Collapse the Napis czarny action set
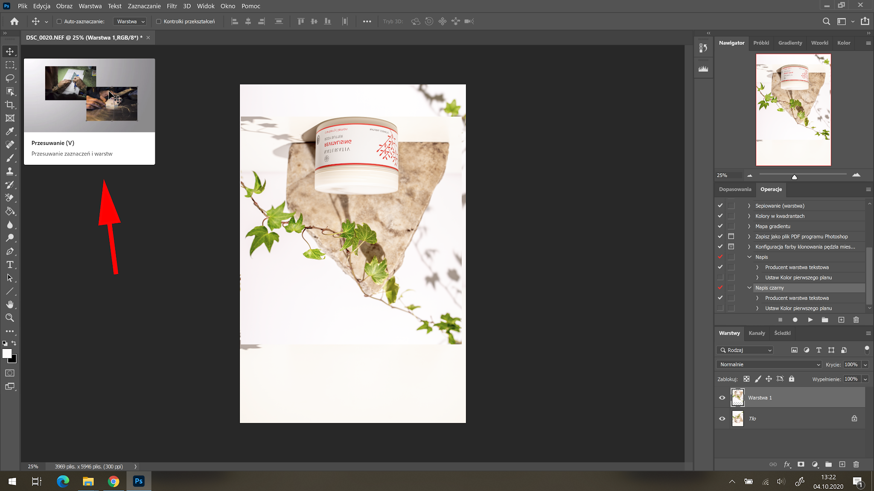 [x=749, y=288]
